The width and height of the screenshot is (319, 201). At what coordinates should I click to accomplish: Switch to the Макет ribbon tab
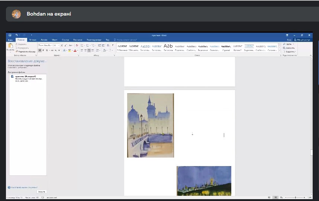pyautogui.click(x=55, y=40)
